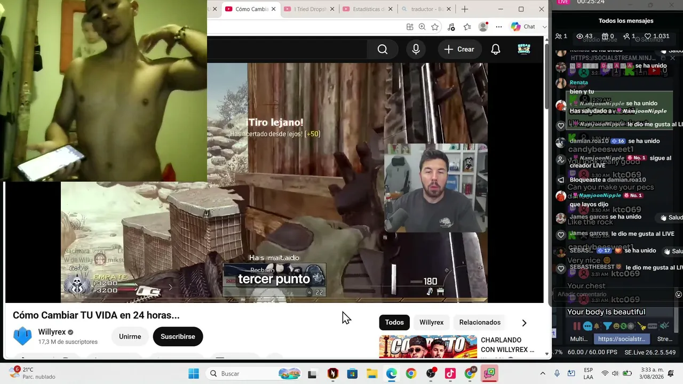Image resolution: width=683 pixels, height=384 pixels.
Task: Add this page to favorites with the star
Action: [435, 27]
